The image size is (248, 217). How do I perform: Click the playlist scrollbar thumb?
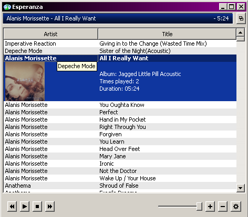click(241, 39)
